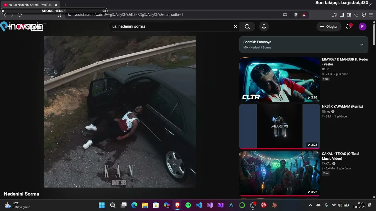Open a new browser tab
This screenshot has width=376, height=211.
65,5
